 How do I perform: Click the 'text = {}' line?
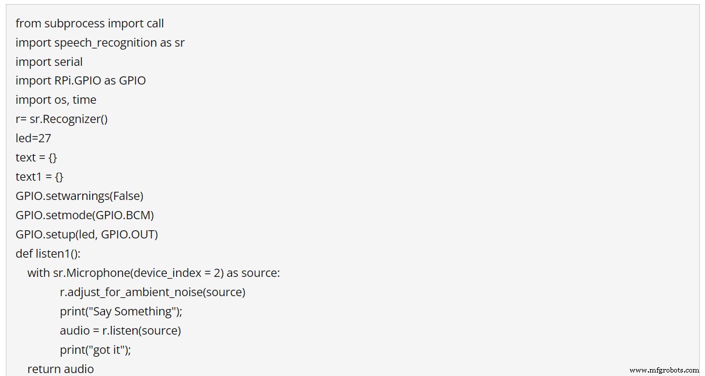pos(36,157)
